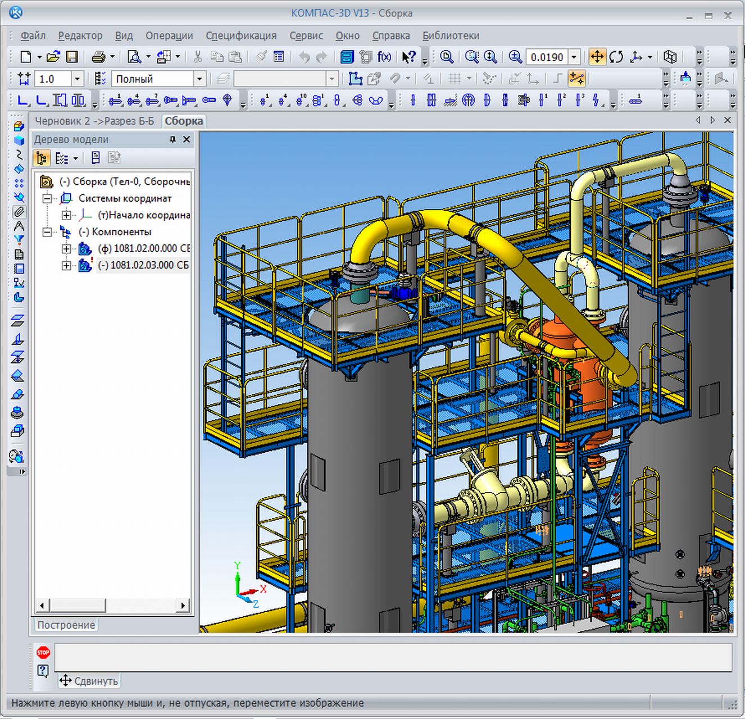
Task: Toggle the Pan (move view) tool
Action: coord(597,57)
